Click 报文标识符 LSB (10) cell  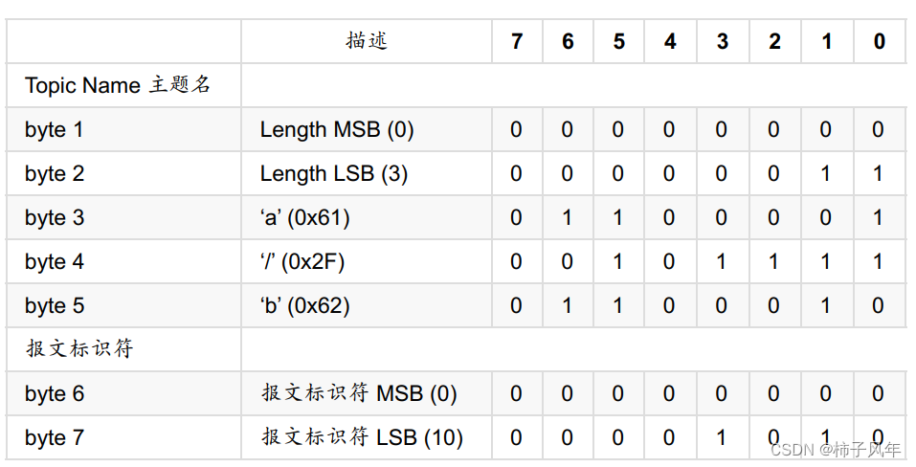[363, 437]
